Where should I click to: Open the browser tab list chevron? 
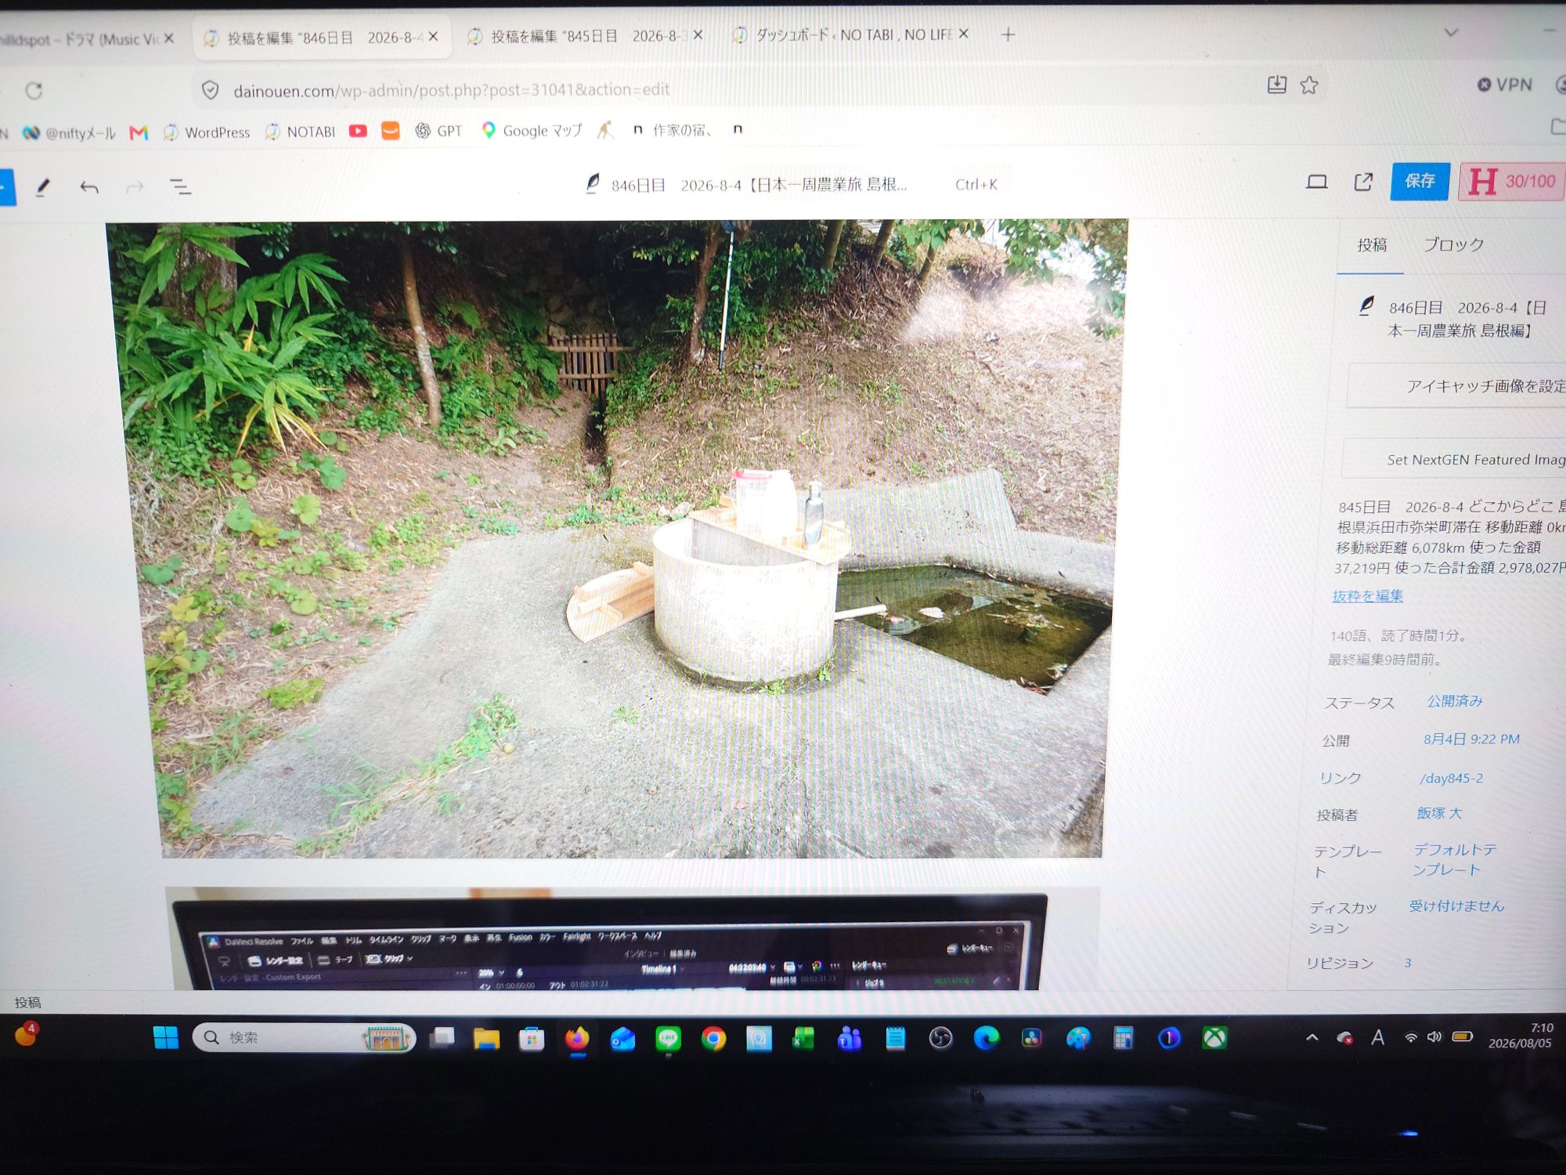1451,33
